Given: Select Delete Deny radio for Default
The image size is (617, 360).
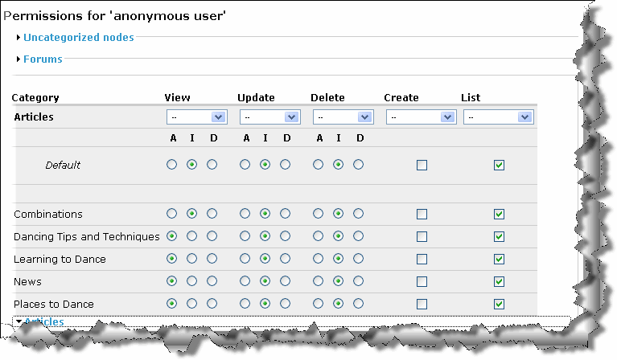Looking at the screenshot, I should click(x=358, y=164).
